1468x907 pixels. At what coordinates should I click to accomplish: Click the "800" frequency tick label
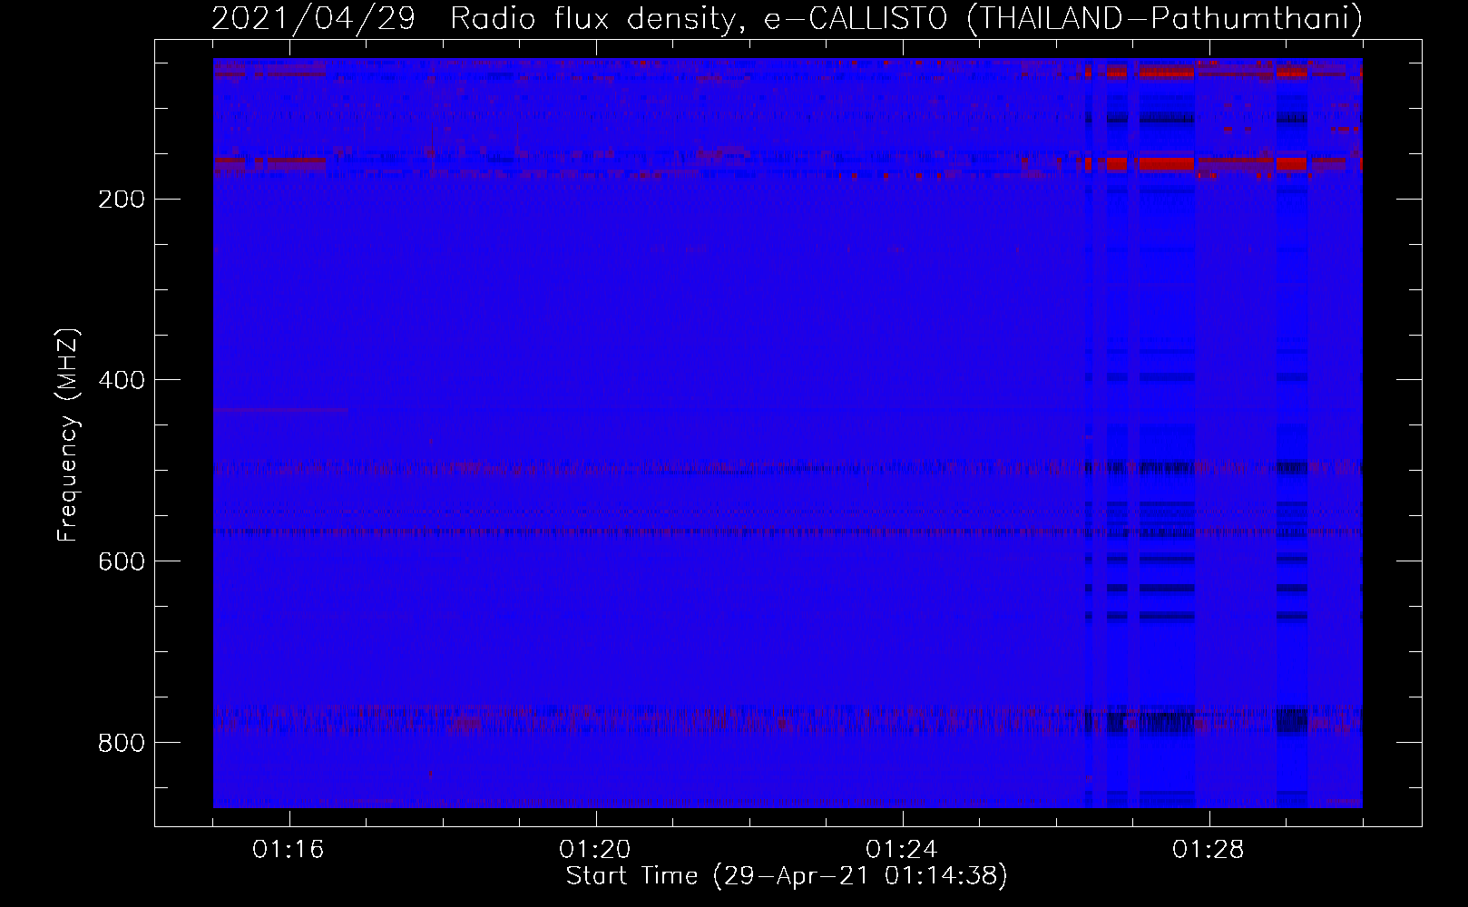coord(121,744)
